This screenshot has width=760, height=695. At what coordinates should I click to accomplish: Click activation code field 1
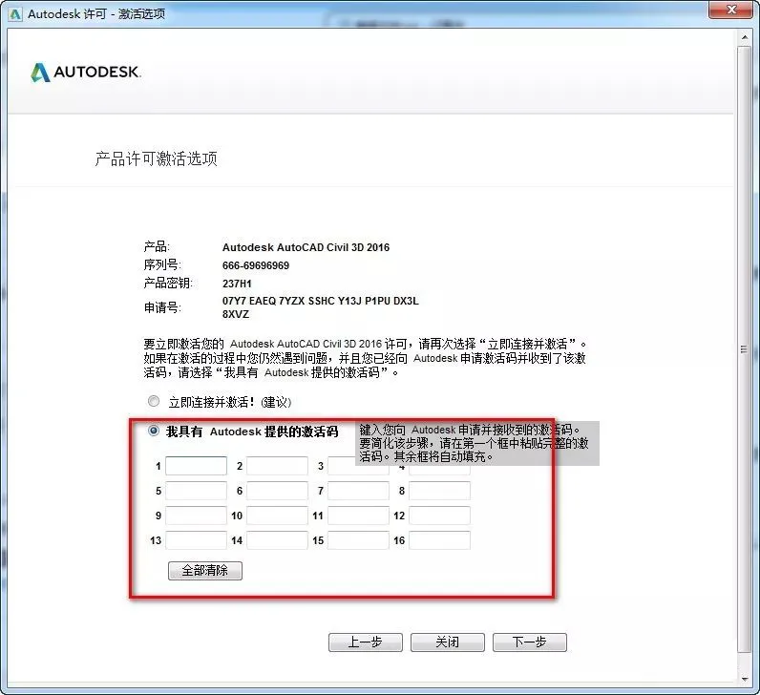(196, 466)
